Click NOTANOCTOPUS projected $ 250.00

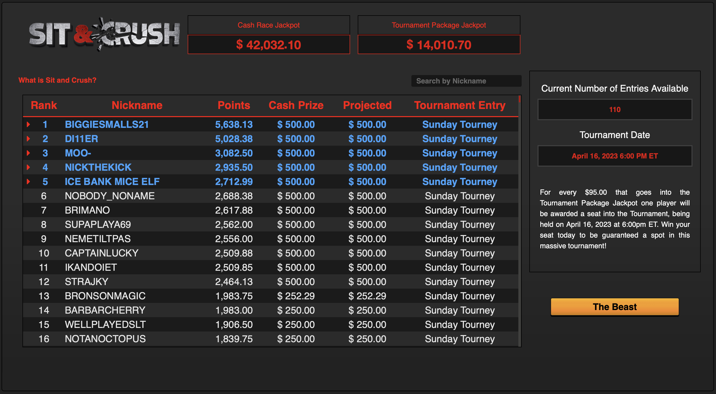click(x=367, y=339)
